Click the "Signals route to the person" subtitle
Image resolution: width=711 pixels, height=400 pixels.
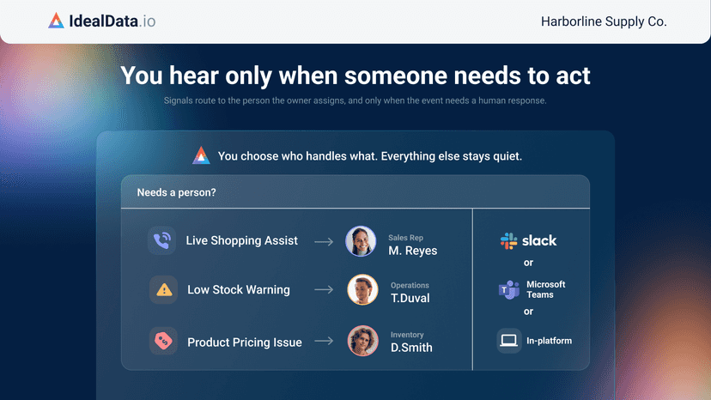coord(355,100)
